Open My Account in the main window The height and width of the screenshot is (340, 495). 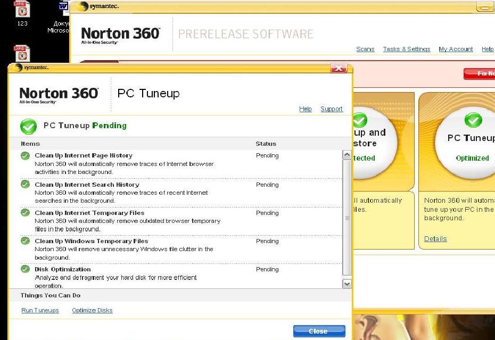pos(456,49)
